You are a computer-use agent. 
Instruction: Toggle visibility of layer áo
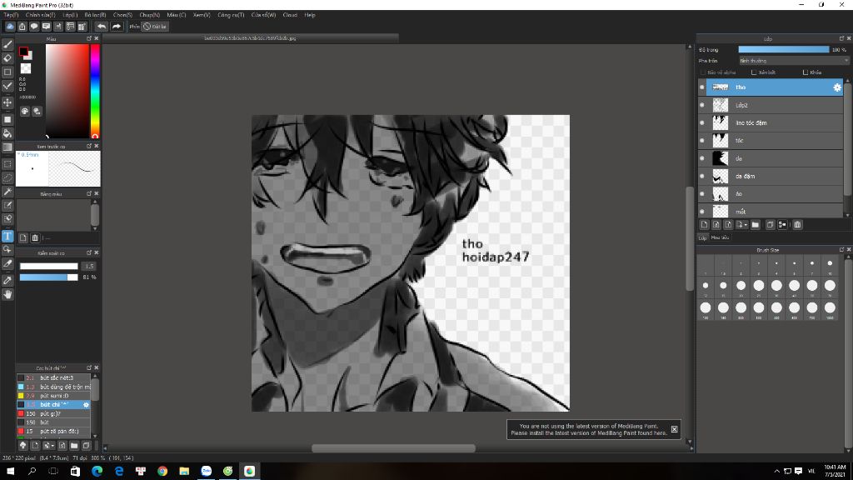tap(702, 193)
